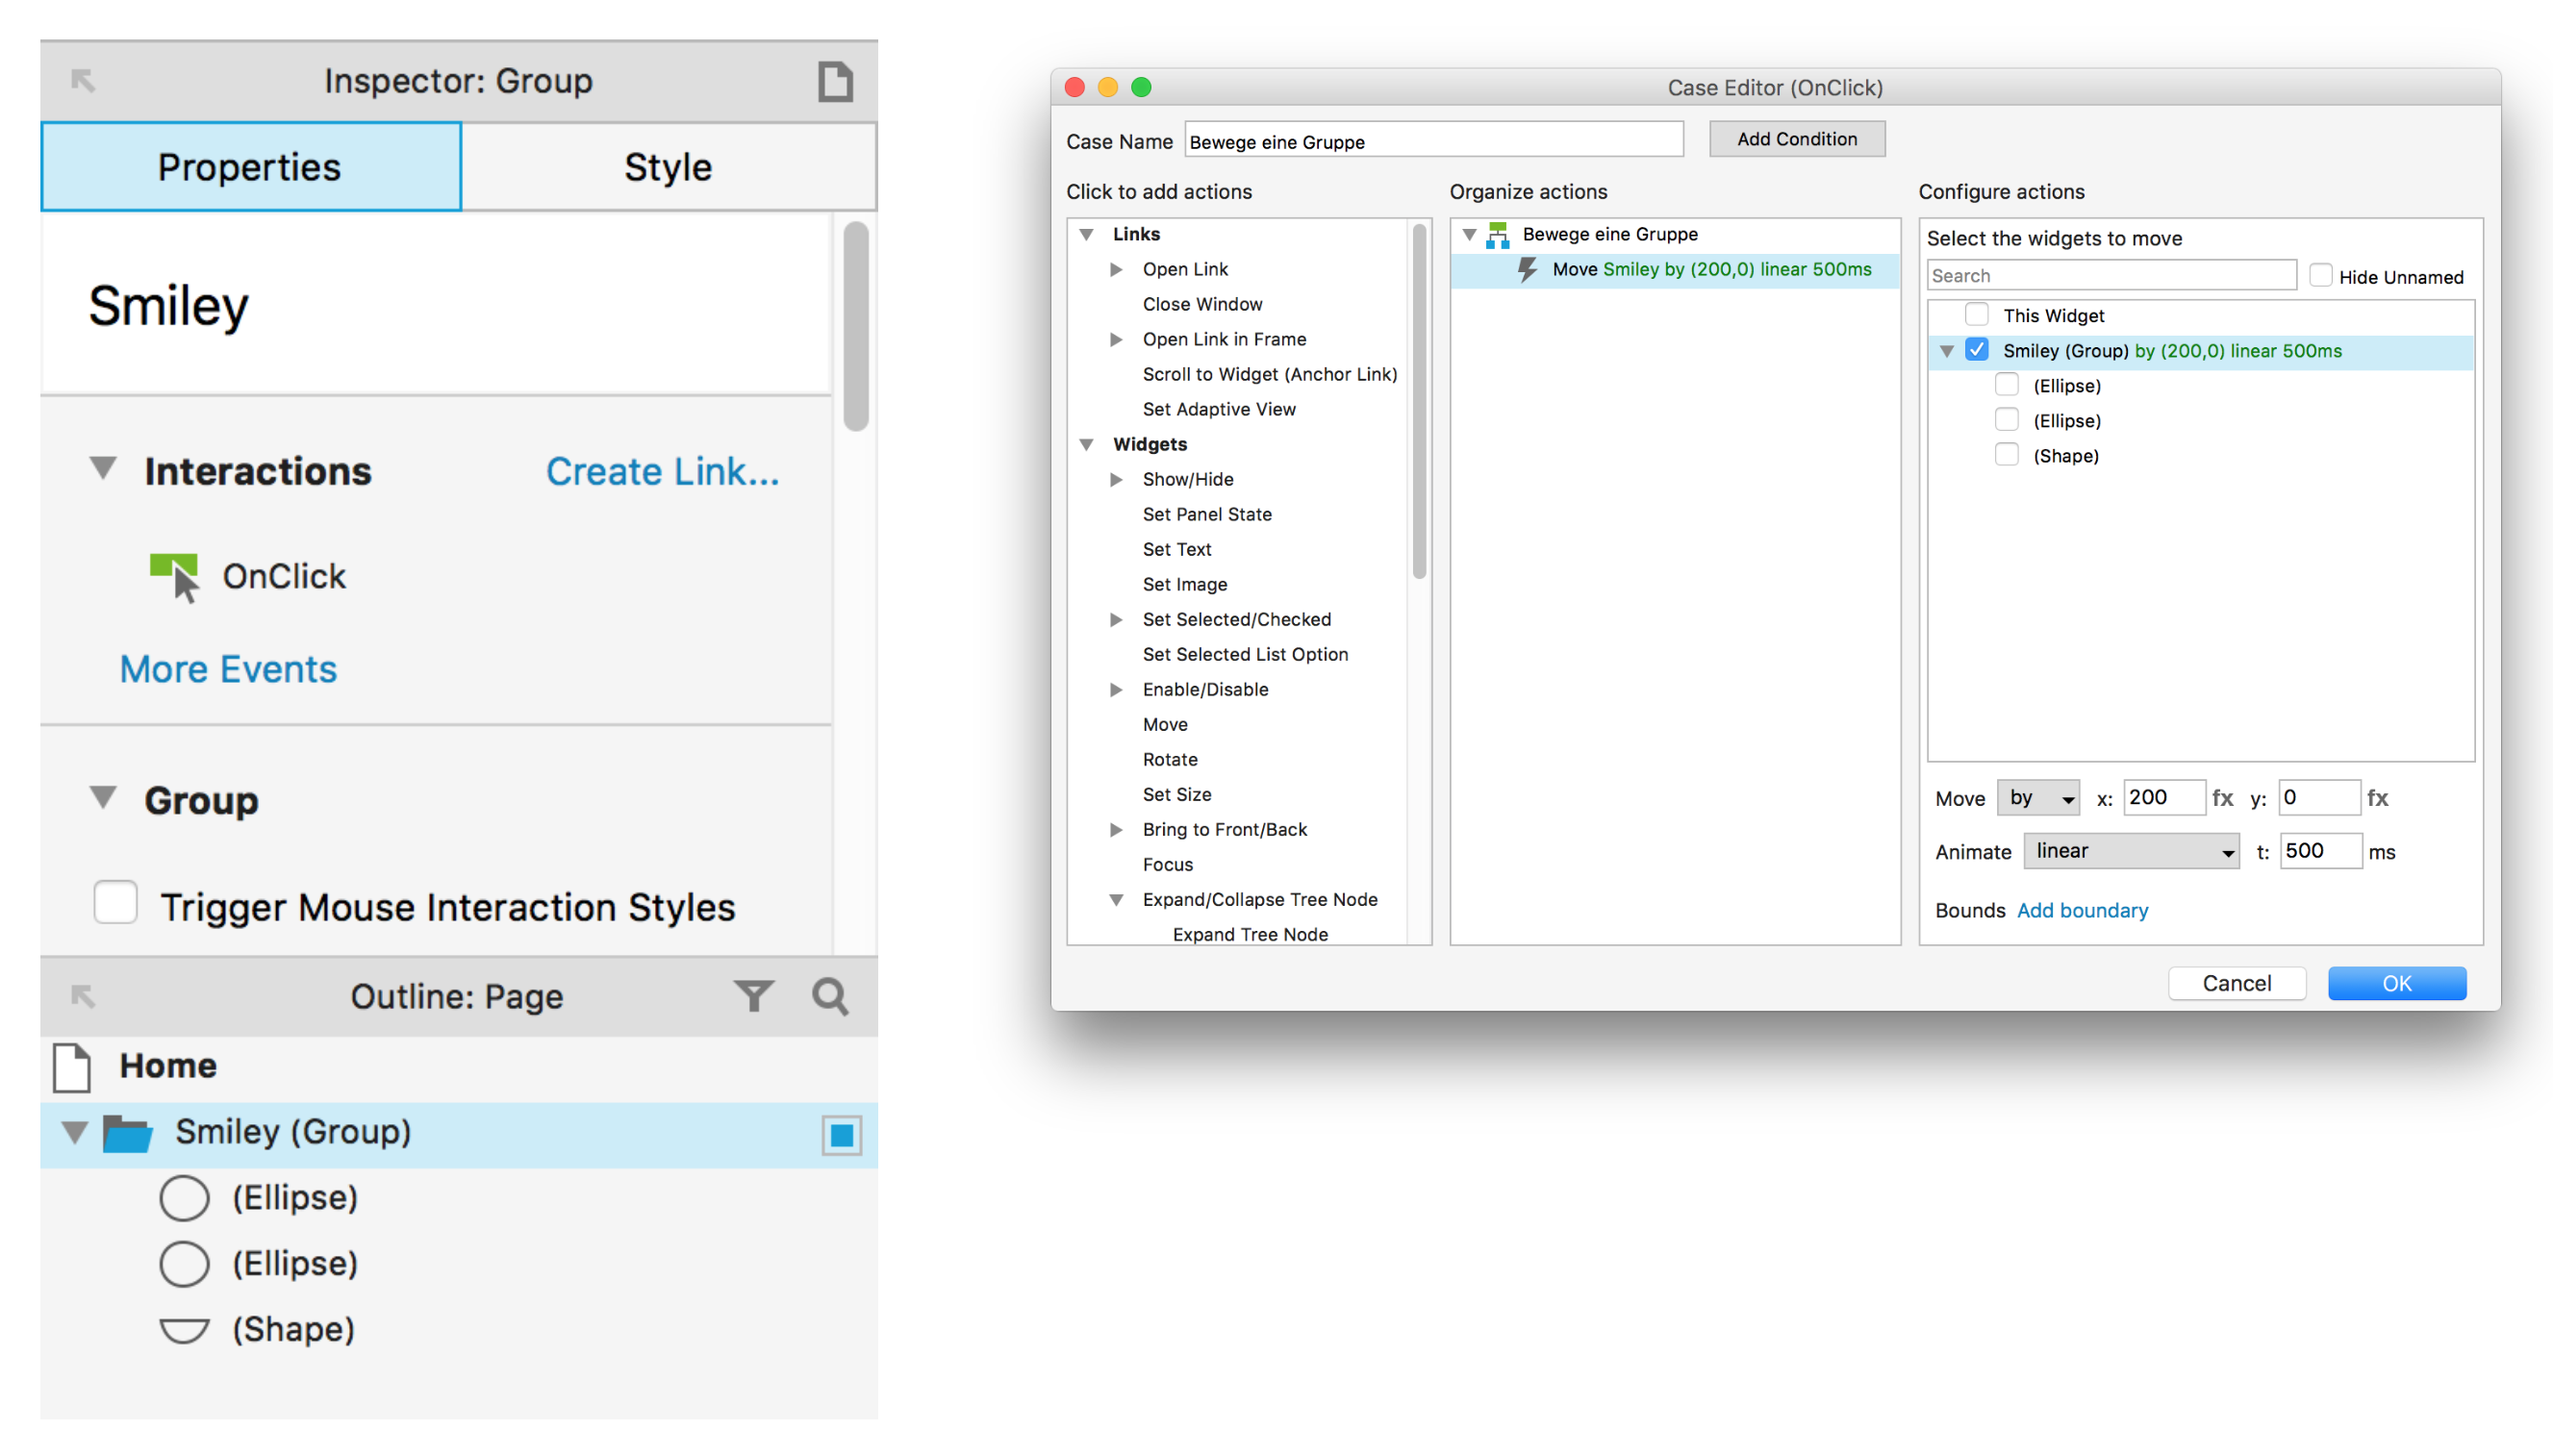Image resolution: width=2553 pixels, height=1456 pixels.
Task: Collapse the Interactions section
Action: [103, 468]
